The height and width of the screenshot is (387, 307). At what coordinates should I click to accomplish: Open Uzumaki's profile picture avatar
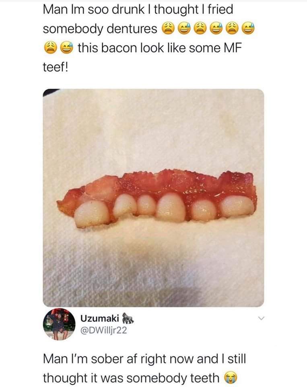coord(59,324)
